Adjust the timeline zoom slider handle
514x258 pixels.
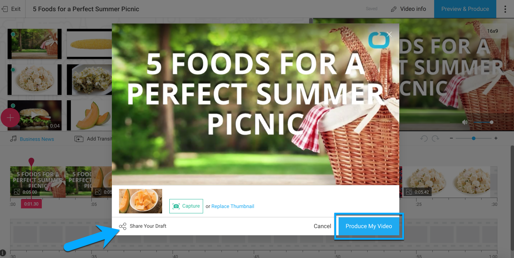point(474,138)
